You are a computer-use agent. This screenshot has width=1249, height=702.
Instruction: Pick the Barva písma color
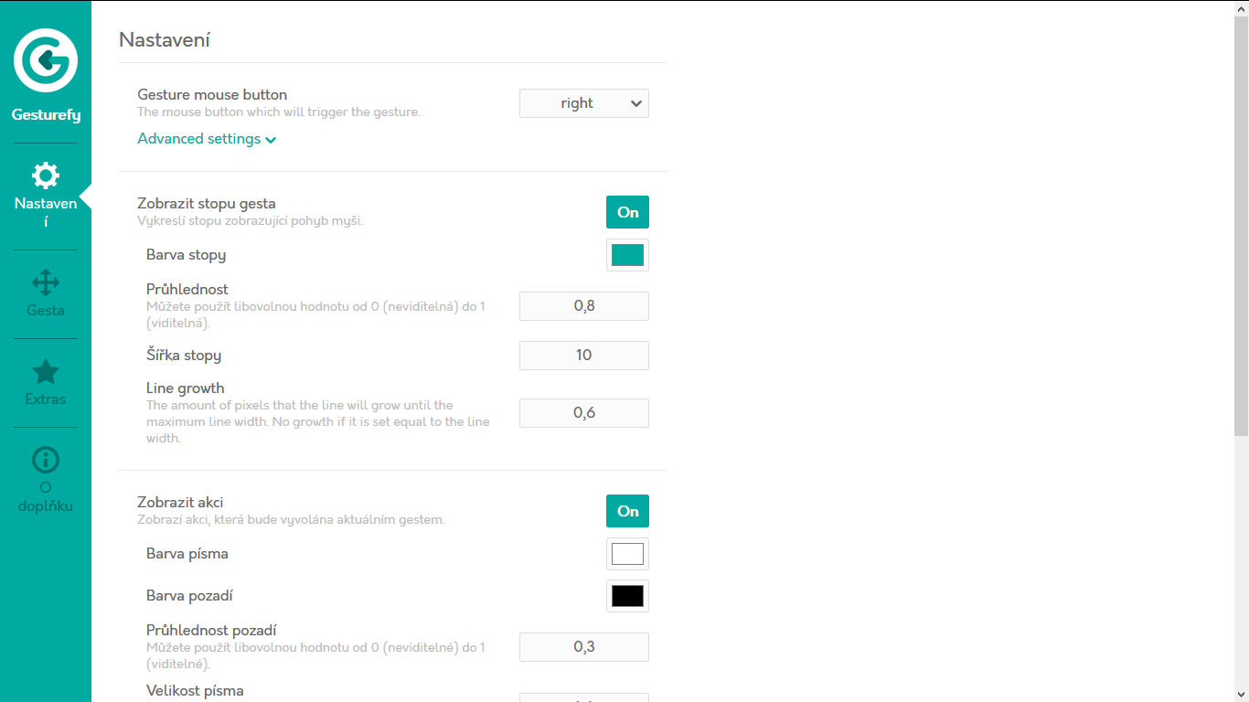point(627,554)
